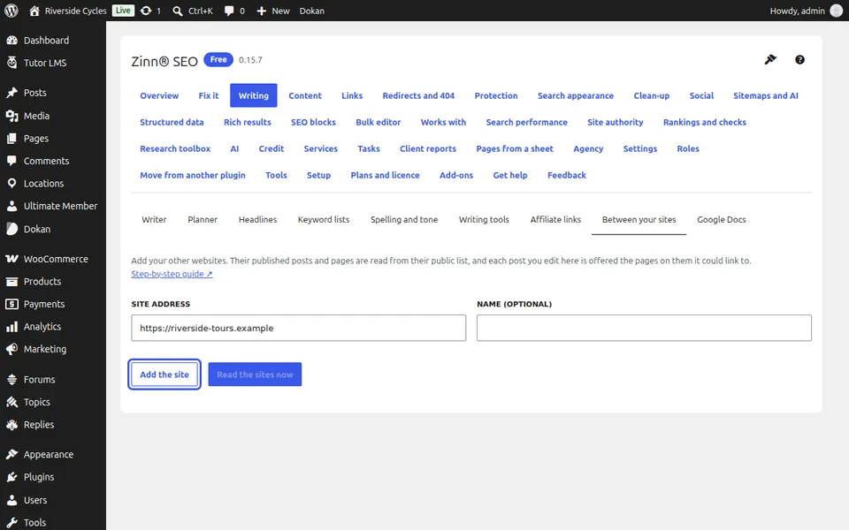This screenshot has width=849, height=530.
Task: Click the Media icon in sidebar
Action: pos(11,116)
